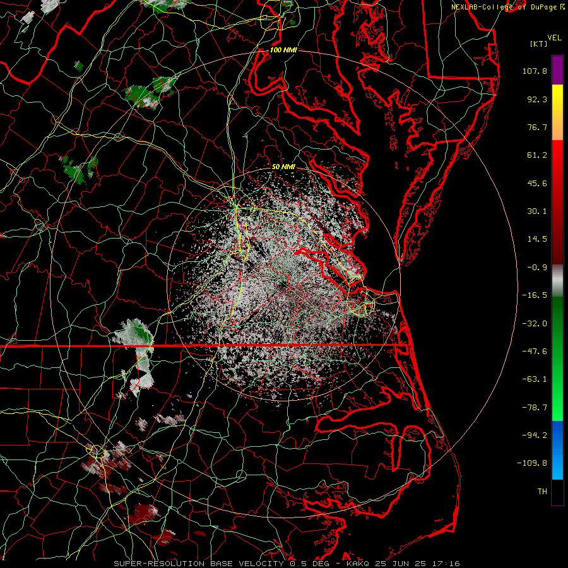
Task: Click the VEL legend title
Action: point(554,38)
